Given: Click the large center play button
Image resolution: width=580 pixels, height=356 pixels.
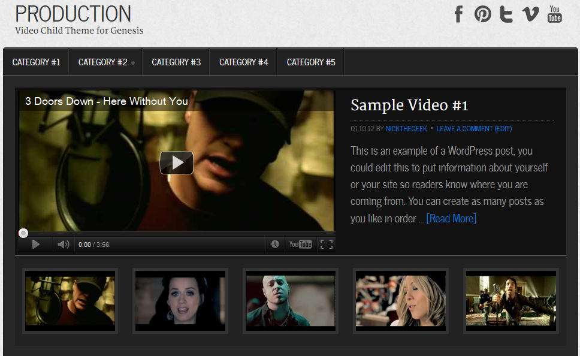Looking at the screenshot, I should coord(176,162).
